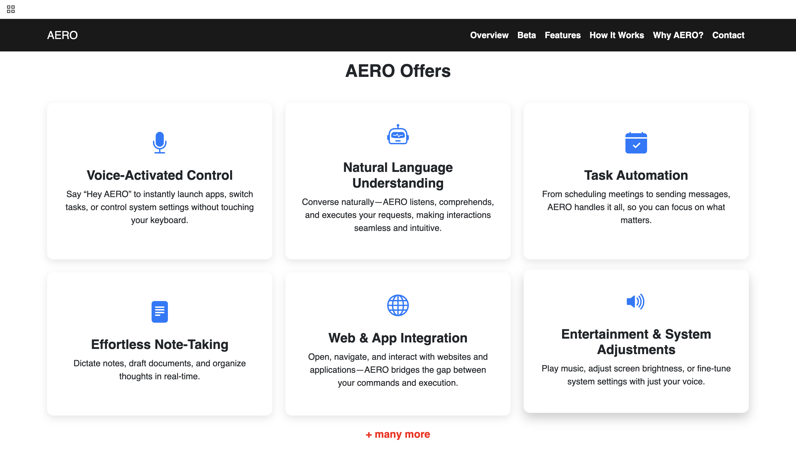The height and width of the screenshot is (451, 796).
Task: Click the Voice-Activated Control heading
Action: [x=159, y=175]
